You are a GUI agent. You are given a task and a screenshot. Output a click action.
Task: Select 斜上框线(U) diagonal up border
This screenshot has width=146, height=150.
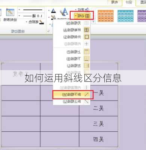[72, 102]
